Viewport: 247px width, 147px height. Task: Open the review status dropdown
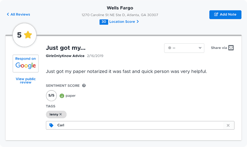coord(184,48)
